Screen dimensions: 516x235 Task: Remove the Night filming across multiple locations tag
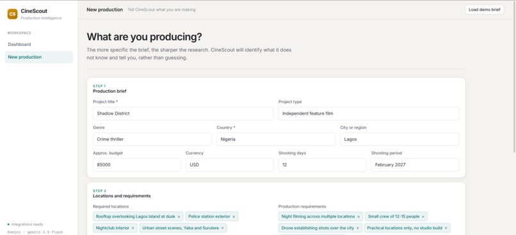[359, 216]
